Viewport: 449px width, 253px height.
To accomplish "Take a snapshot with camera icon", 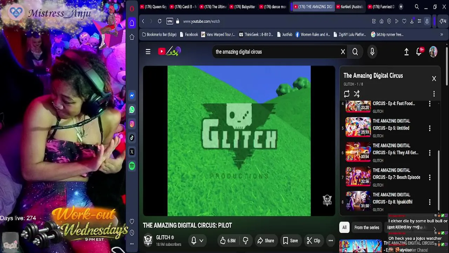I will click(x=381, y=21).
